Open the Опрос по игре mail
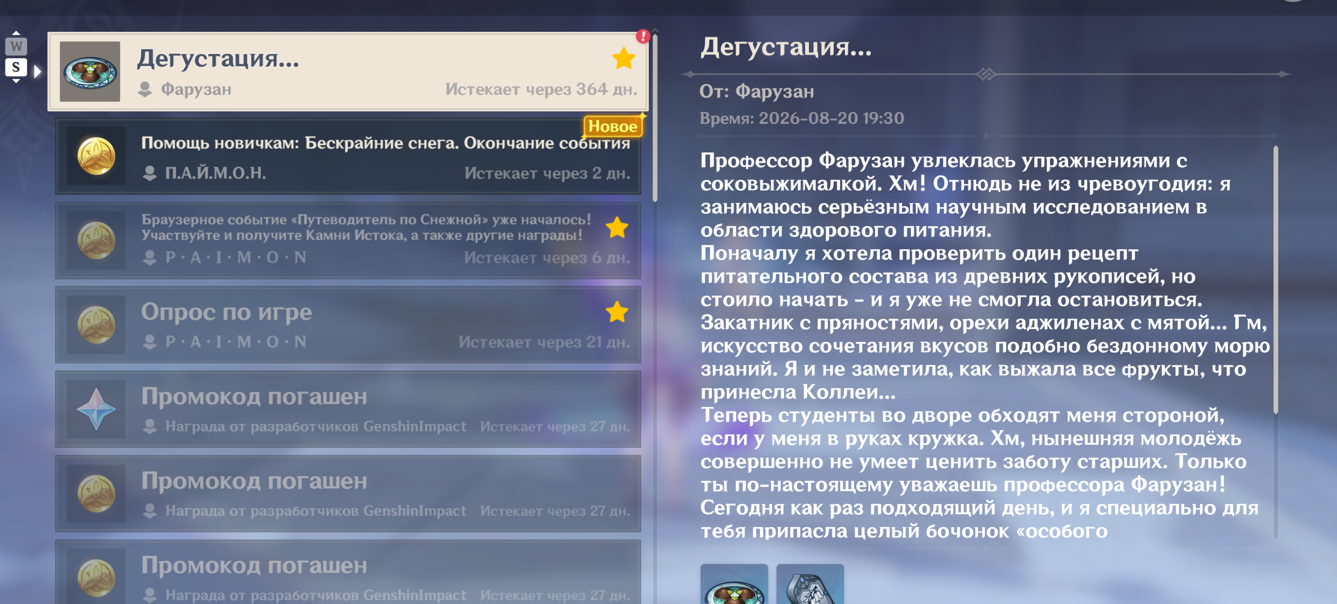Image resolution: width=1337 pixels, height=604 pixels. (348, 325)
